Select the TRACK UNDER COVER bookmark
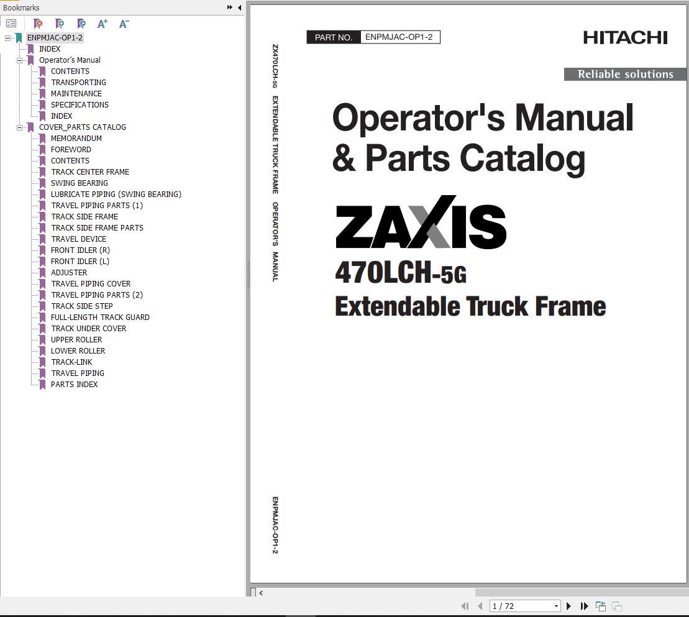 pyautogui.click(x=88, y=328)
